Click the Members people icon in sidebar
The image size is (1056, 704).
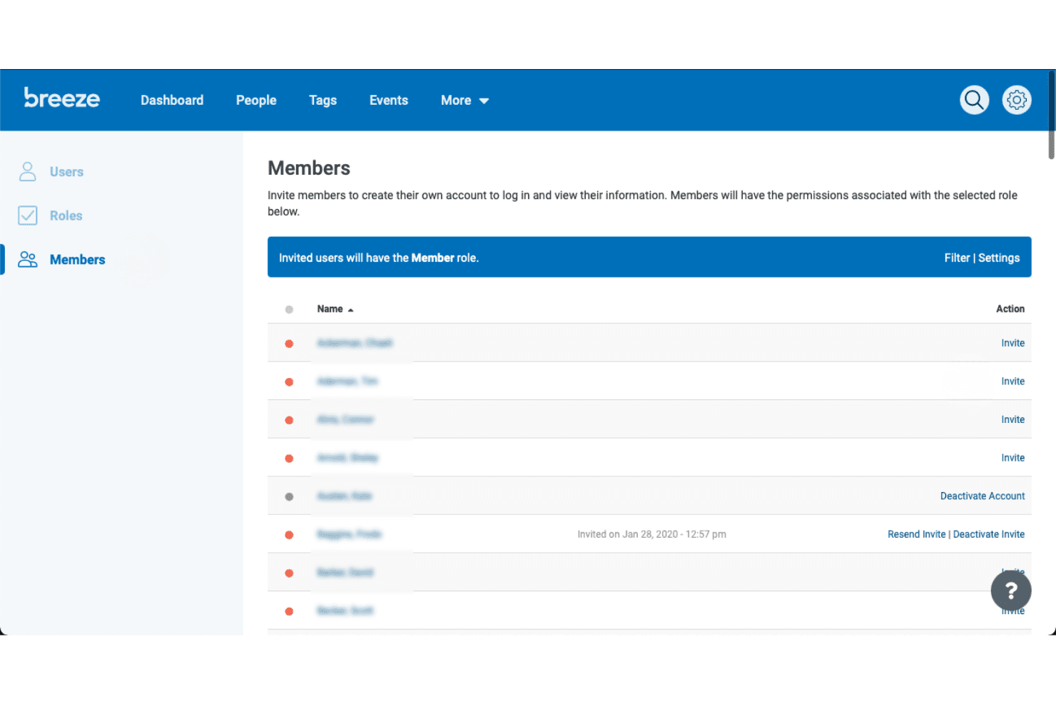[x=28, y=259]
